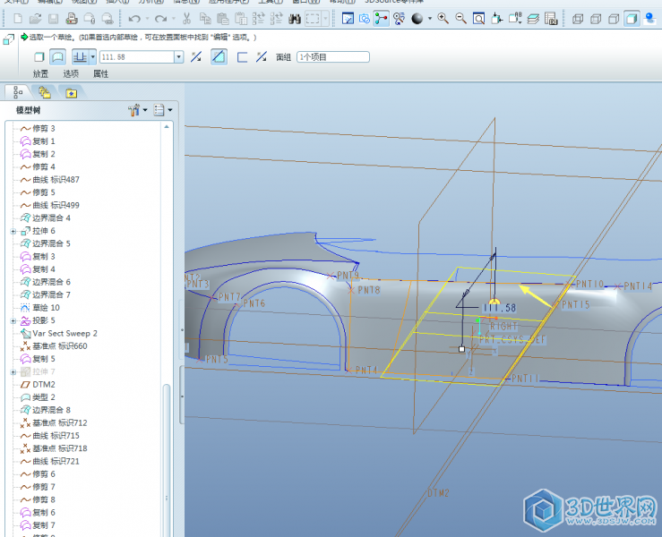Expand the 拉伸 6 tree node

pyautogui.click(x=13, y=231)
